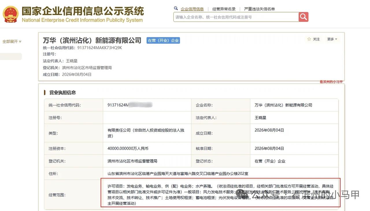Click the 营业执照信息 section heading

click(62, 92)
